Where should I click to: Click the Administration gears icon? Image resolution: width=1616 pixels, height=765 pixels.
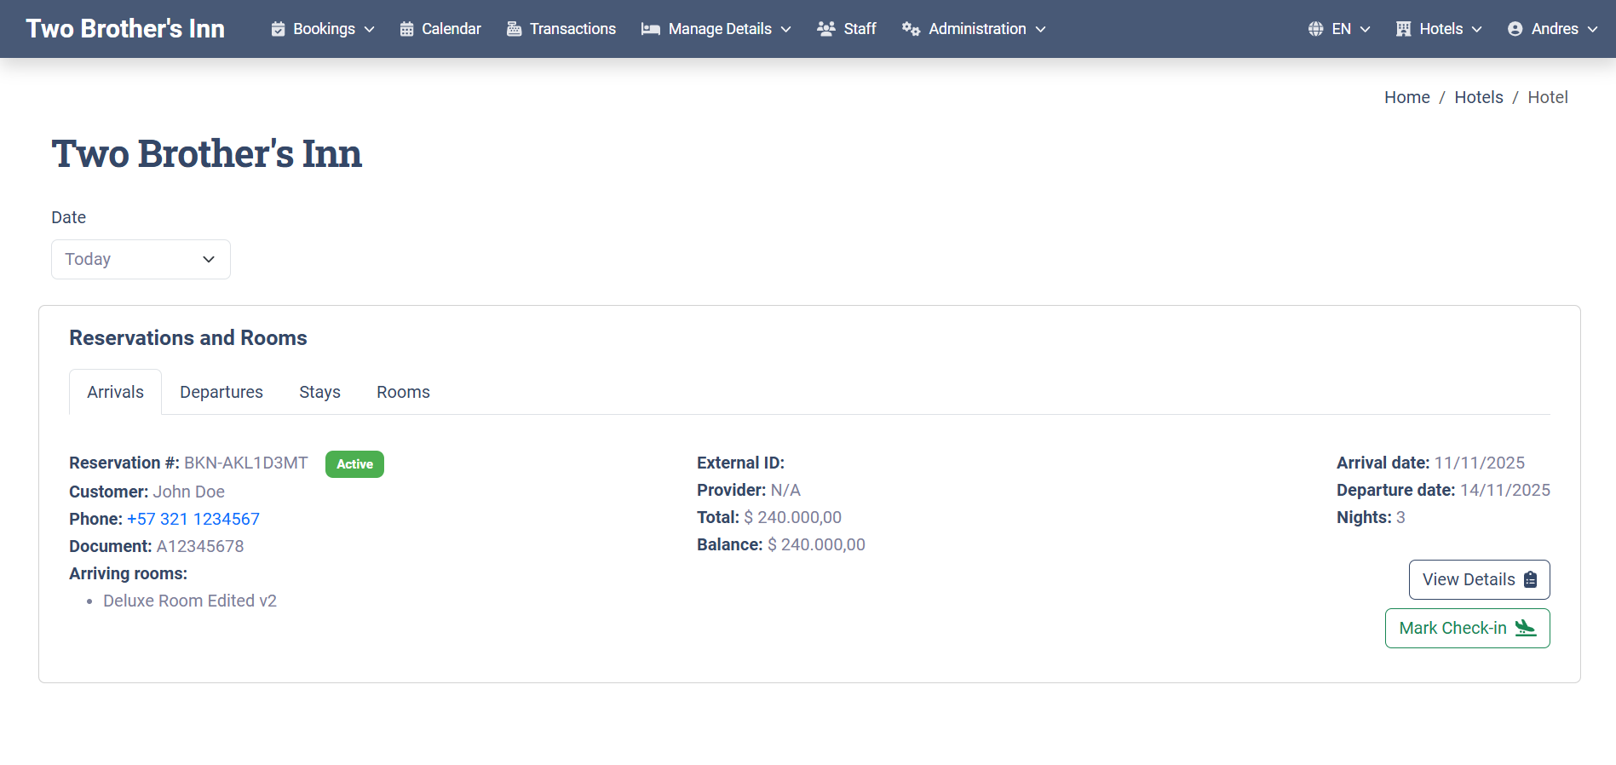[911, 29]
